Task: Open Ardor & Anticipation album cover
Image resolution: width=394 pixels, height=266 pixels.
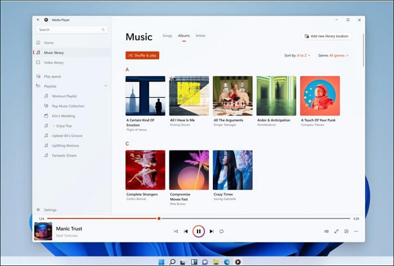Action: click(x=276, y=95)
